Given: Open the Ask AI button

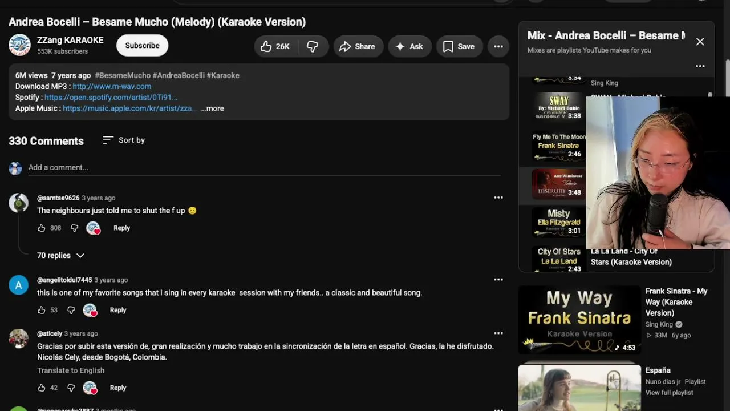Looking at the screenshot, I should [409, 47].
